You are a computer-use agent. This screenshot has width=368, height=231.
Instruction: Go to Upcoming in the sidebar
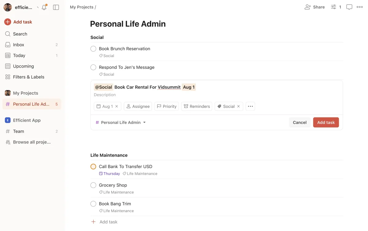[x=23, y=66]
